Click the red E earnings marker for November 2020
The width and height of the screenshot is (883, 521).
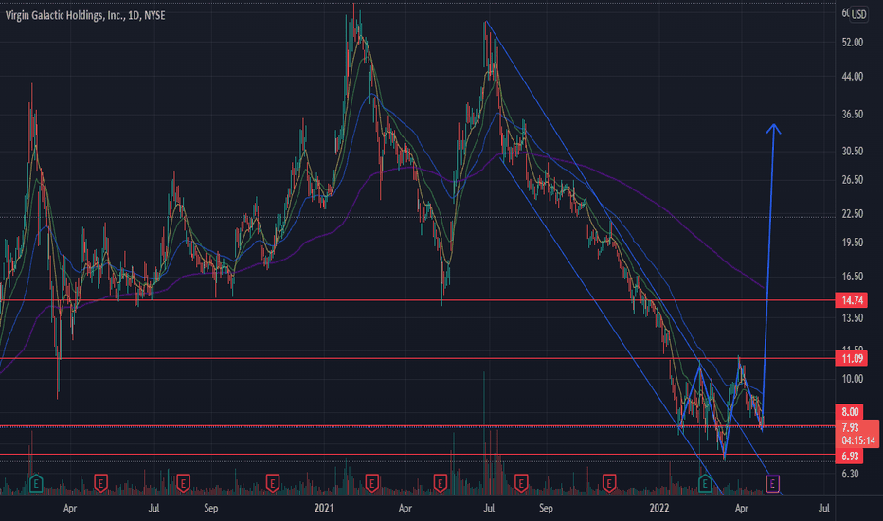(273, 483)
